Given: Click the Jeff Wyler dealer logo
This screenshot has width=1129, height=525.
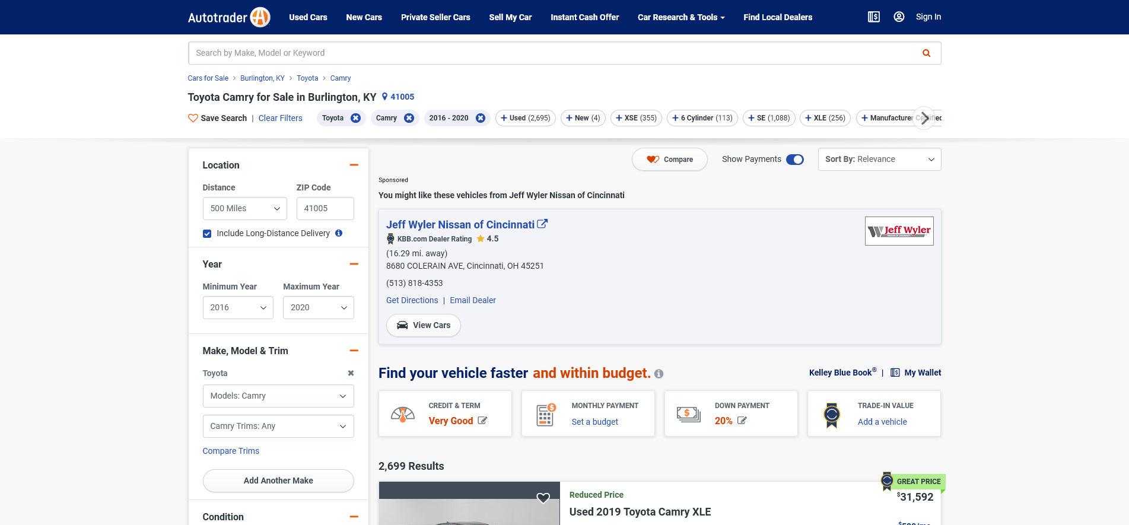Looking at the screenshot, I should coord(899,231).
